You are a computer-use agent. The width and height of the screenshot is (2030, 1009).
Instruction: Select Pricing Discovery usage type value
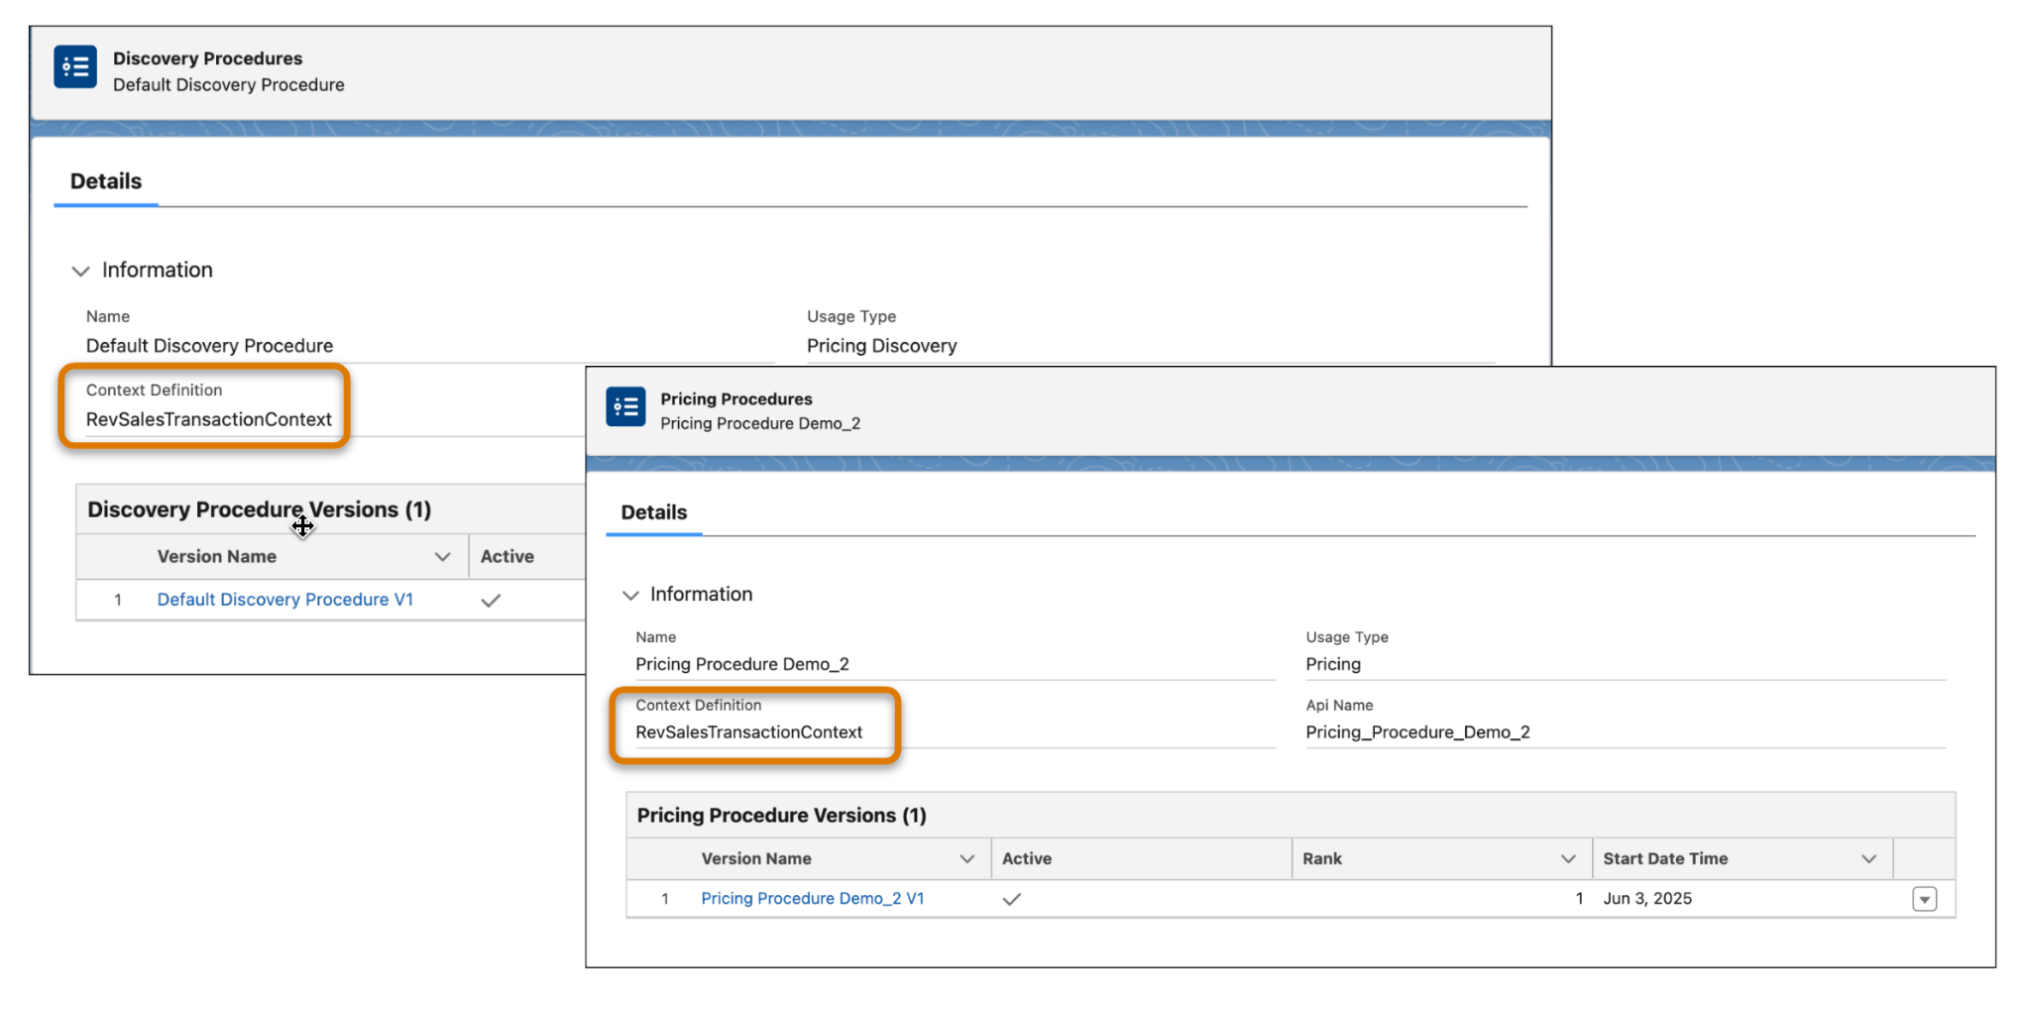point(882,346)
